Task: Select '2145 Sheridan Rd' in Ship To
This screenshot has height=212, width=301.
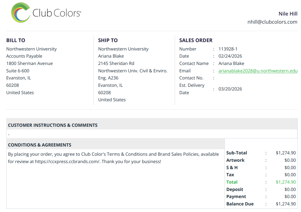Action: pyautogui.click(x=116, y=63)
